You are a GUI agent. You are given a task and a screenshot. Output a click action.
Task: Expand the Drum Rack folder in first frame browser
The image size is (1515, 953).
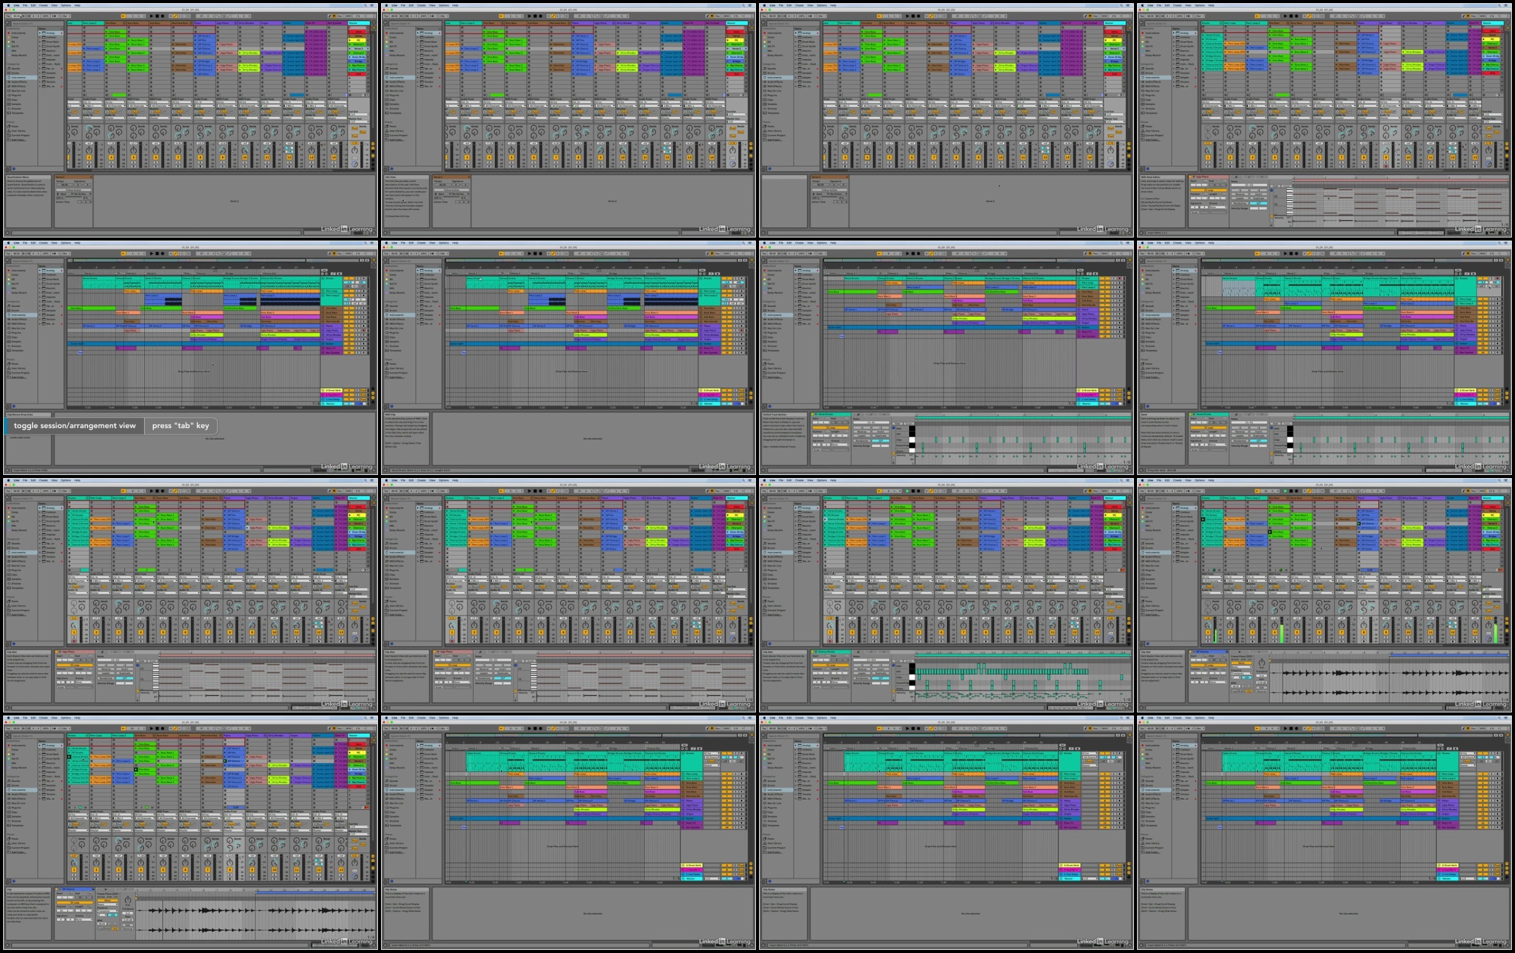pyautogui.click(x=40, y=42)
